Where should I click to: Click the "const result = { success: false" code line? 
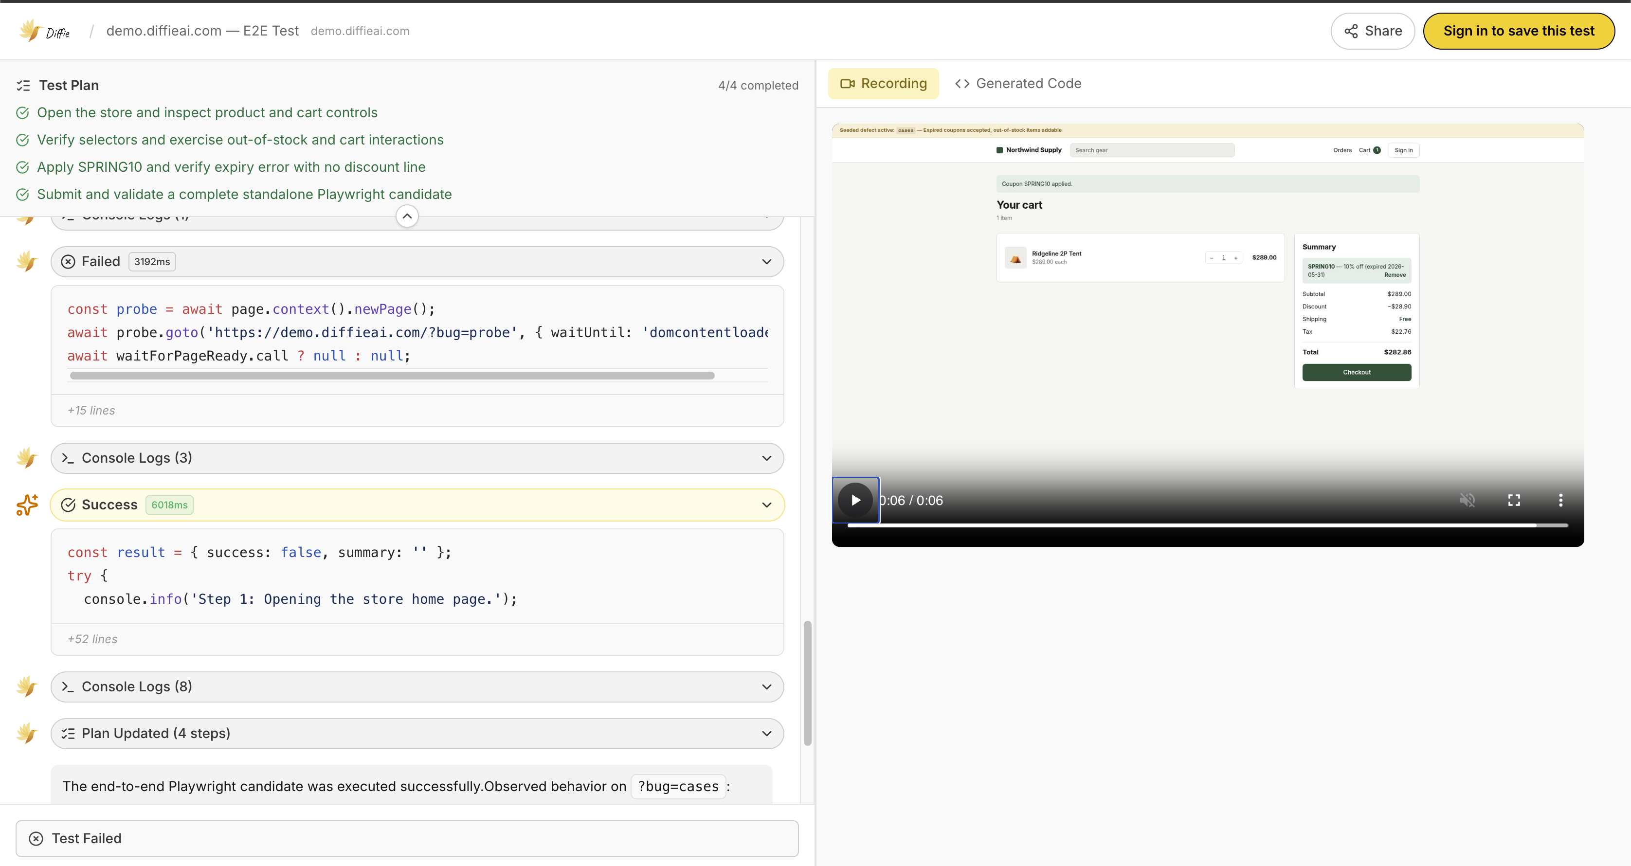[259, 552]
